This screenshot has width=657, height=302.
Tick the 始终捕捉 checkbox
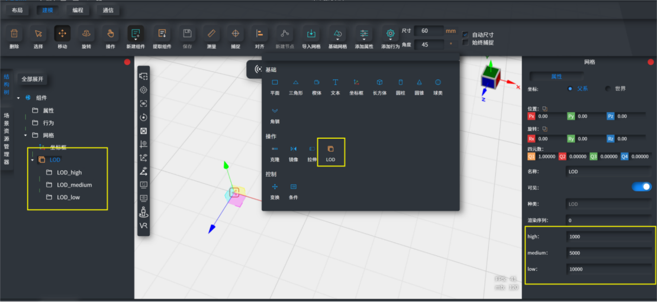(465, 42)
